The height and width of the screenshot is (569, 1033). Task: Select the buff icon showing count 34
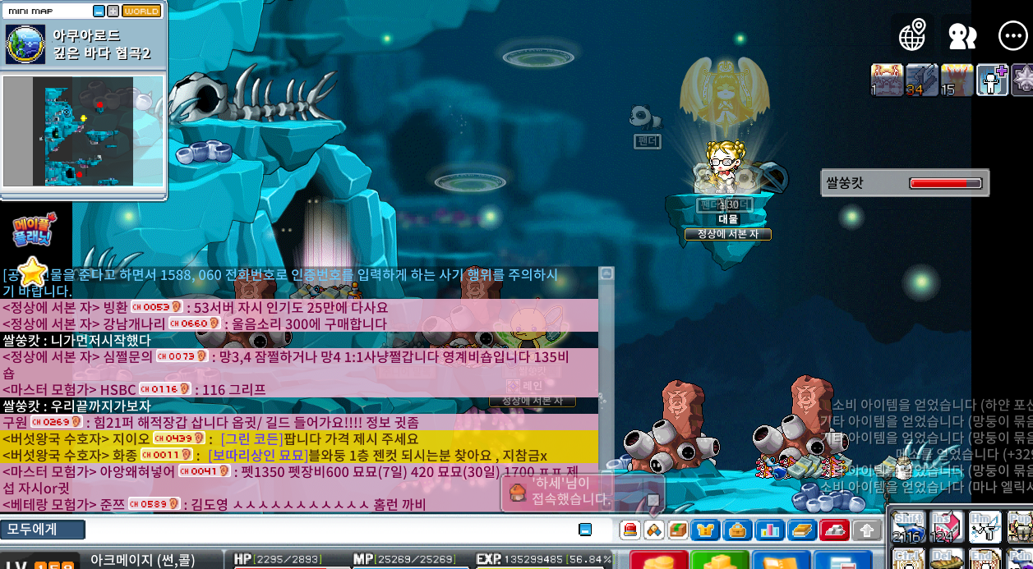[x=922, y=80]
